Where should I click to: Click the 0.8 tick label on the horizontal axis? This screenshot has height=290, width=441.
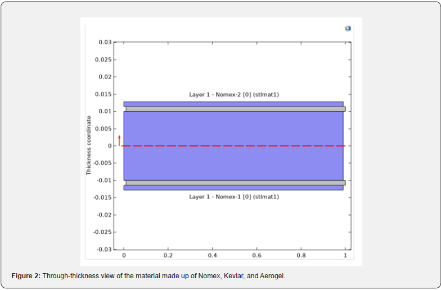301,255
